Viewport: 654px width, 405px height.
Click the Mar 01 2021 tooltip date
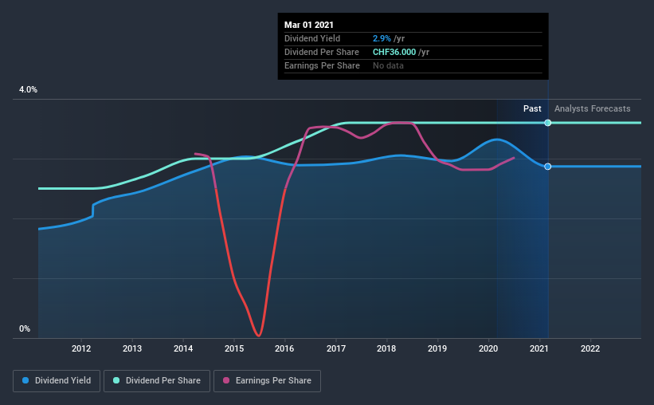pyautogui.click(x=308, y=25)
